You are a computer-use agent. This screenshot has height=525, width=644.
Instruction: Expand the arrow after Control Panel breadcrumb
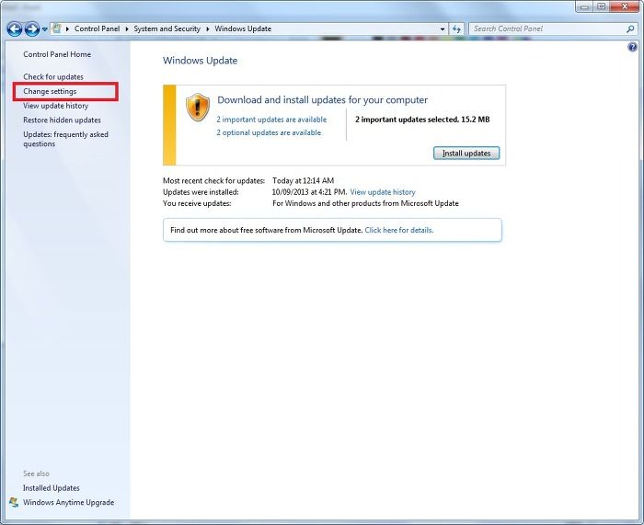[x=127, y=29]
